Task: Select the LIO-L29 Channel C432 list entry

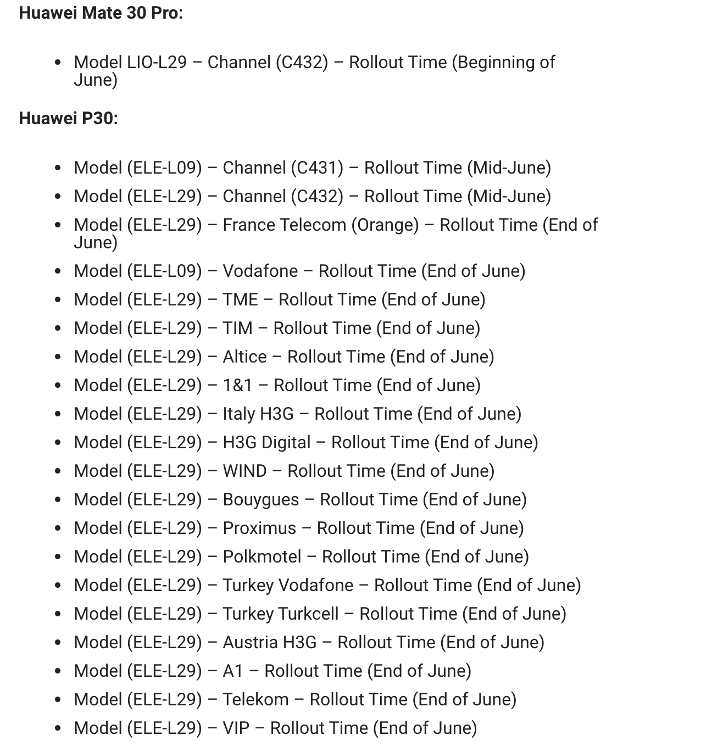Action: click(x=314, y=63)
